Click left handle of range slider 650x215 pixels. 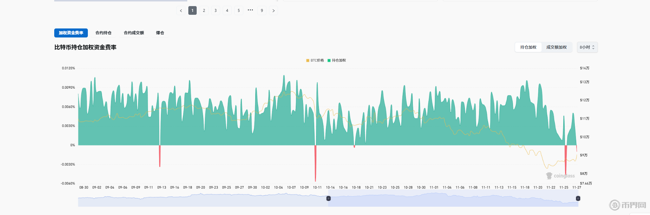click(329, 198)
